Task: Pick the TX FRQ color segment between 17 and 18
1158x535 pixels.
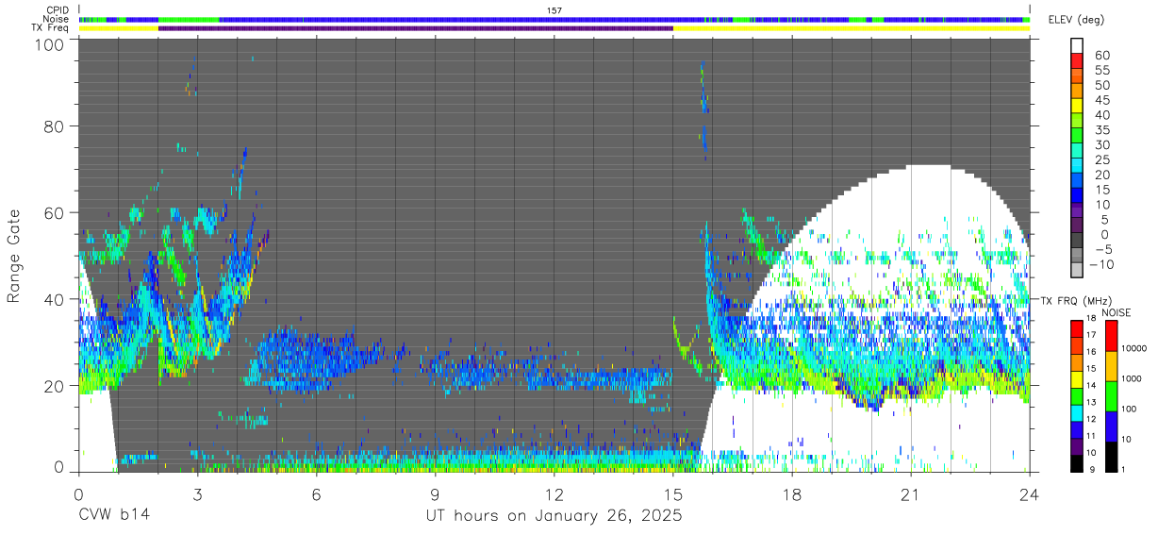Action: click(x=1077, y=329)
